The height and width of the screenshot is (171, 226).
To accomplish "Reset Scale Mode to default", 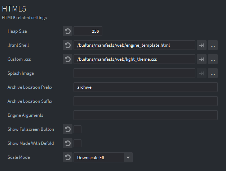I will 67,157.
